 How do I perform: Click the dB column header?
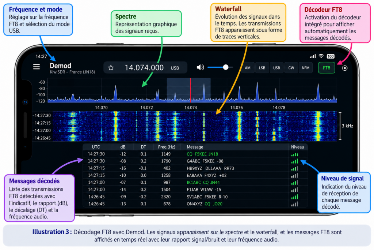pyautogui.click(x=123, y=147)
